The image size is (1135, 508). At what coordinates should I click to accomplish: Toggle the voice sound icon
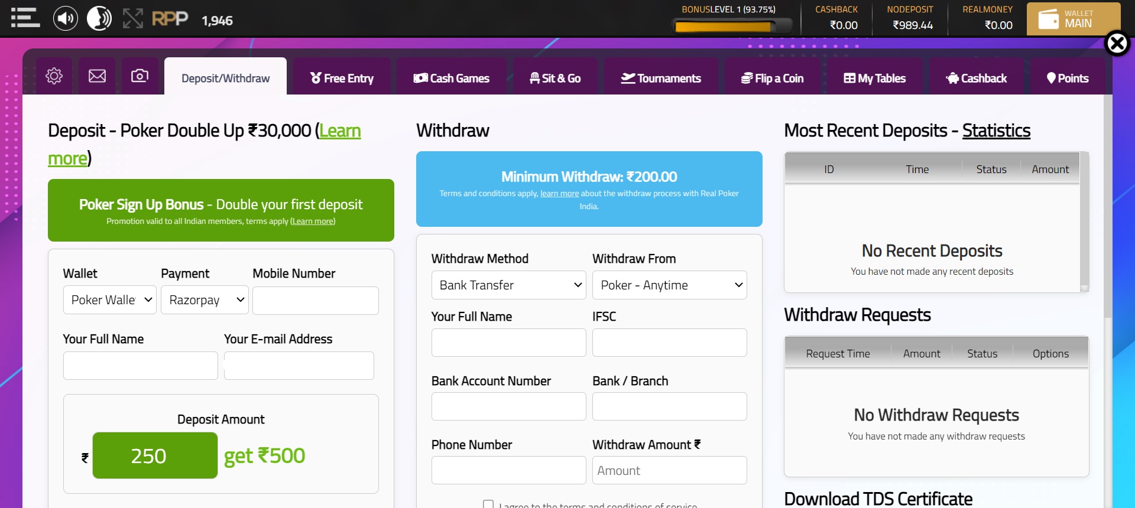(99, 19)
